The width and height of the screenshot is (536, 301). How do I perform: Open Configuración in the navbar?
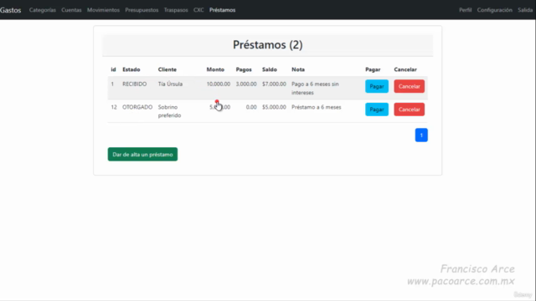495,10
